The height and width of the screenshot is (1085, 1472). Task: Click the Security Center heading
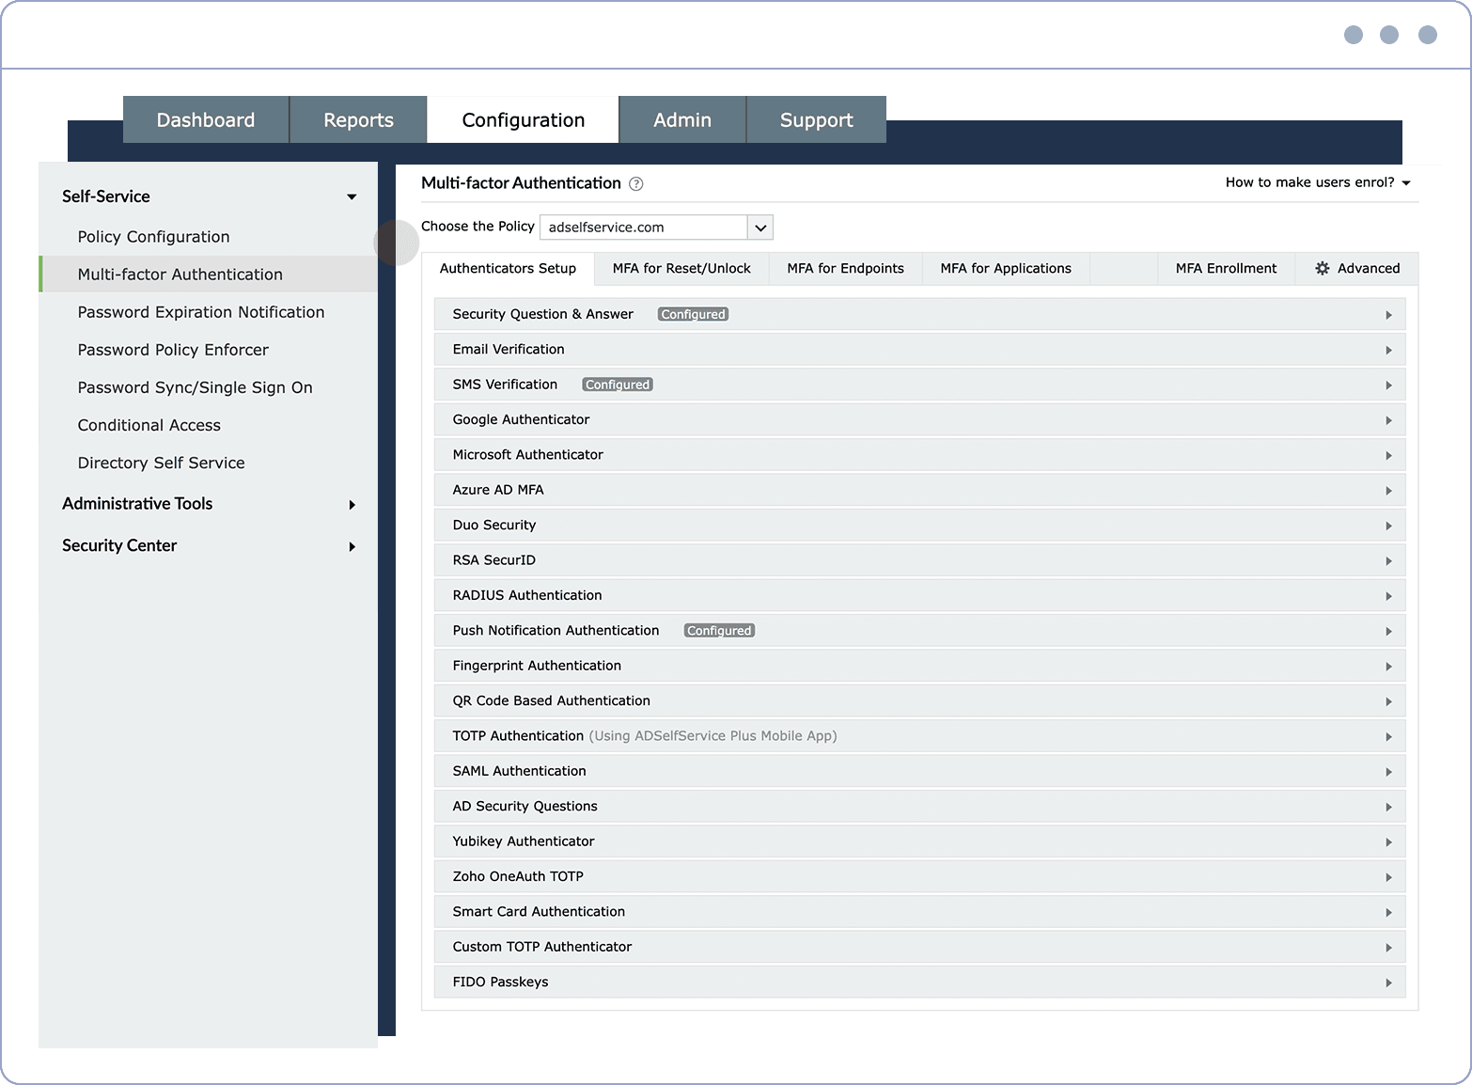click(119, 546)
